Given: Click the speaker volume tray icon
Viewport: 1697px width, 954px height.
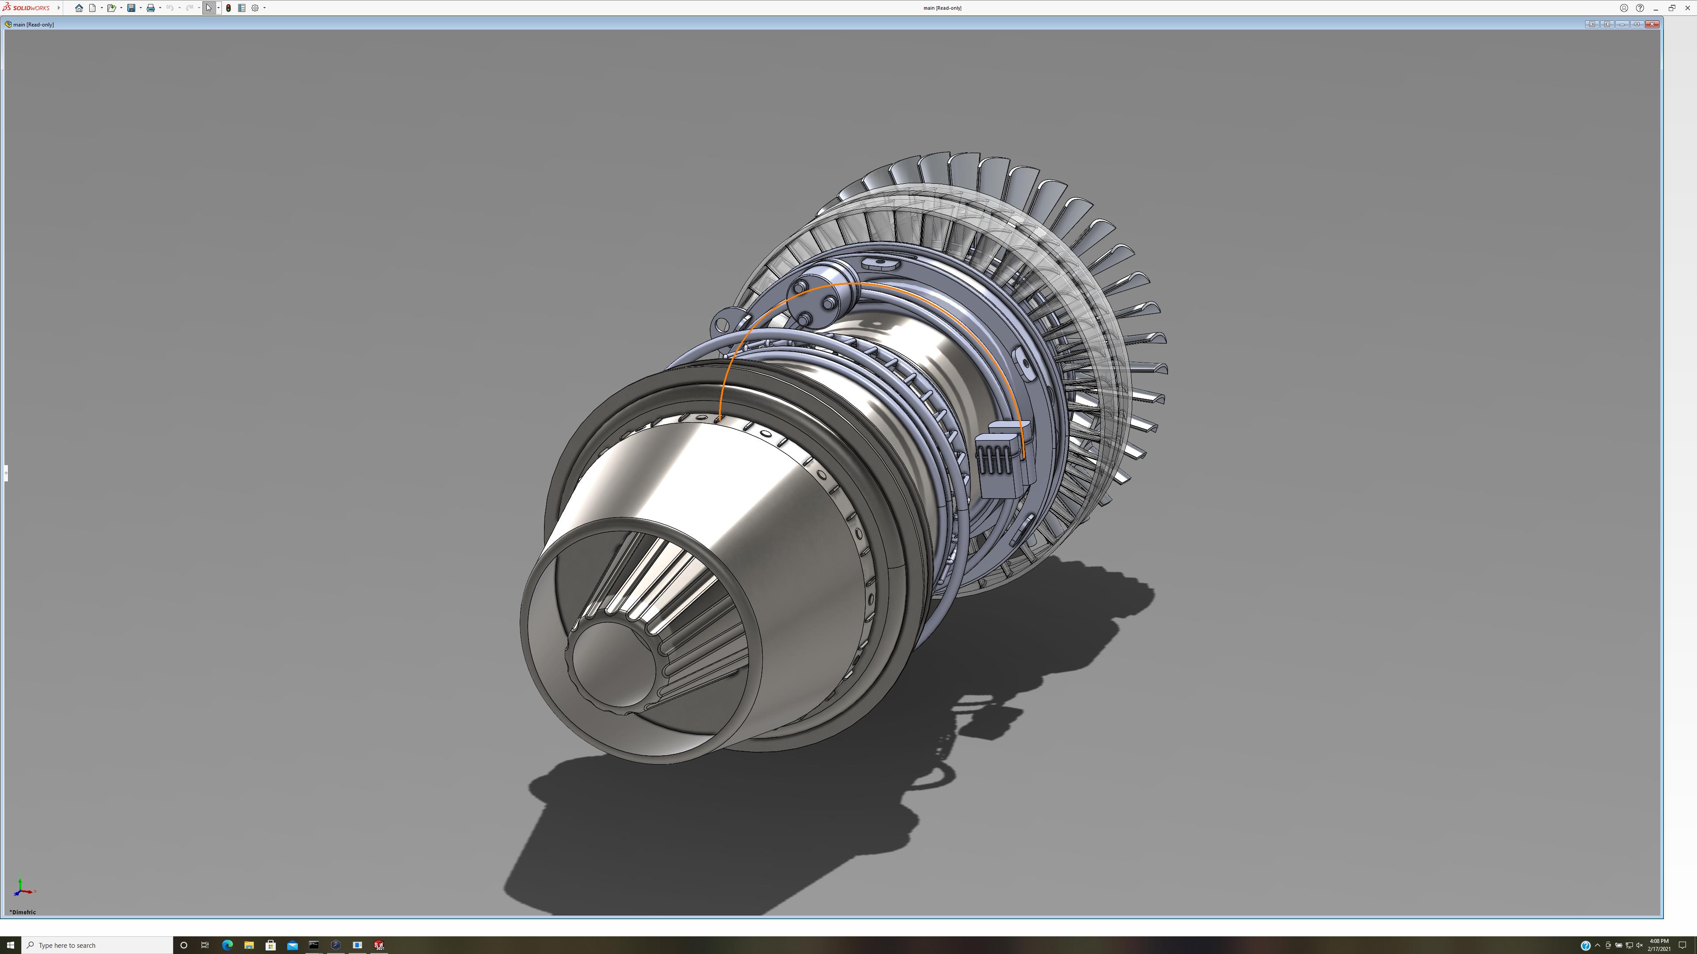Looking at the screenshot, I should coord(1640,946).
